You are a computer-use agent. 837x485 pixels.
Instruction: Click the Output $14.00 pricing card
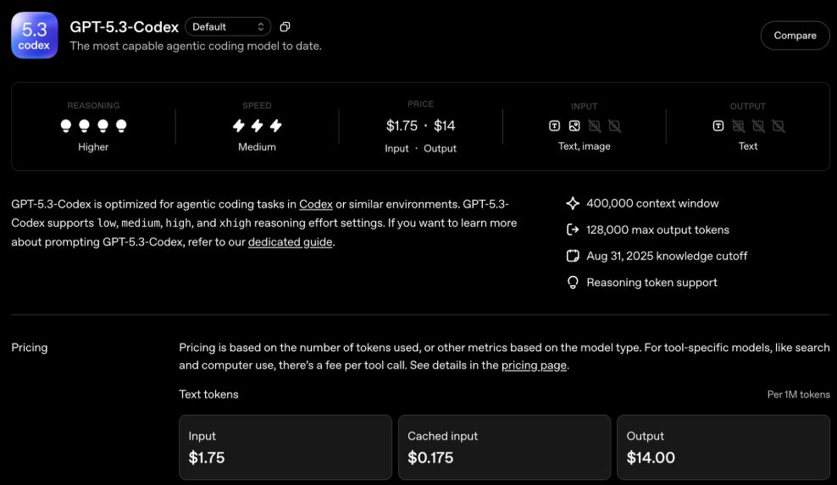click(x=723, y=448)
